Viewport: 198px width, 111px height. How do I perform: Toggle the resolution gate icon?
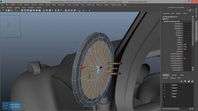[x=28, y=10]
